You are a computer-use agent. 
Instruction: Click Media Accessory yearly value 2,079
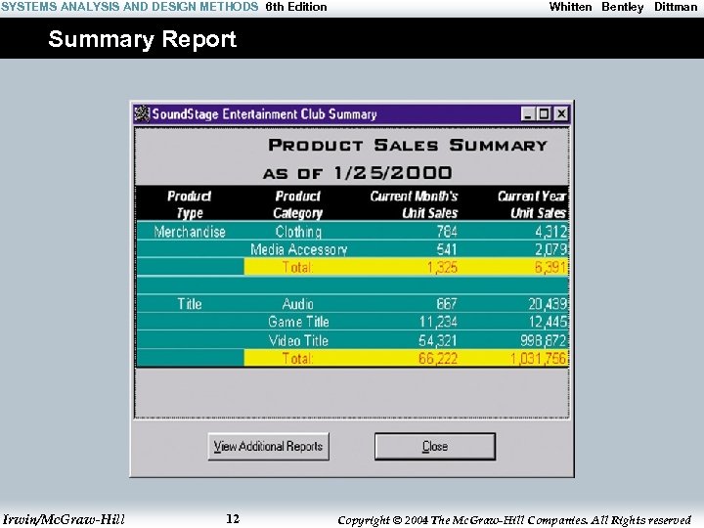click(x=550, y=249)
